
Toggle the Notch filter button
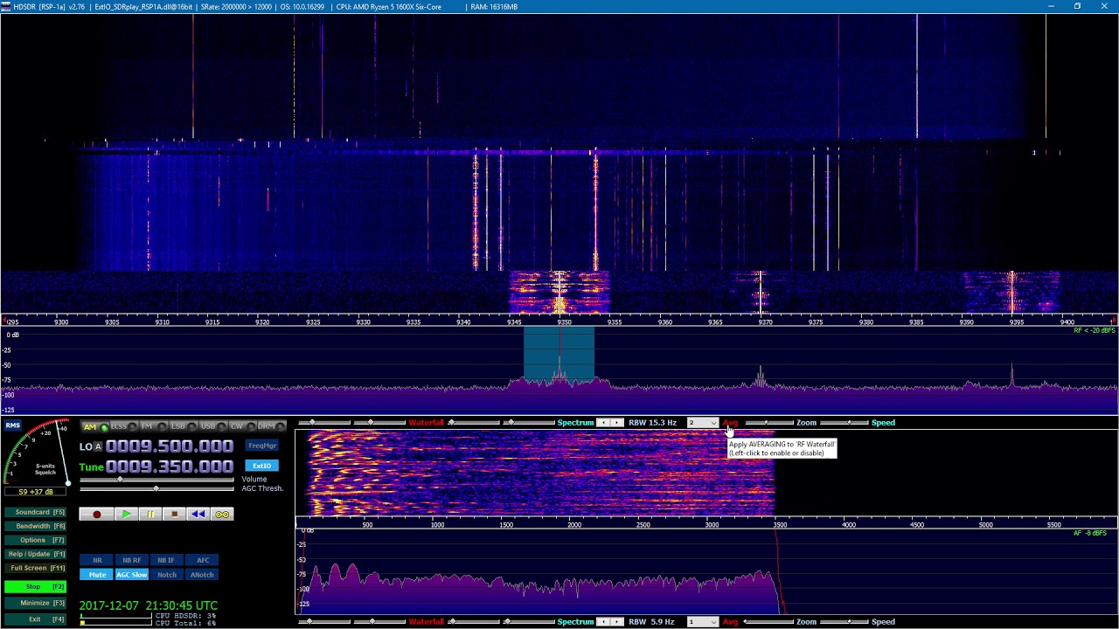[x=166, y=575]
